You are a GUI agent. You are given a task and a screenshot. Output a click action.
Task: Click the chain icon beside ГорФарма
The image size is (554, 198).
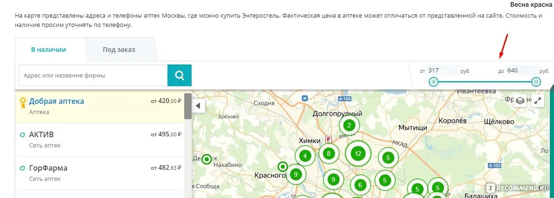coord(22,168)
